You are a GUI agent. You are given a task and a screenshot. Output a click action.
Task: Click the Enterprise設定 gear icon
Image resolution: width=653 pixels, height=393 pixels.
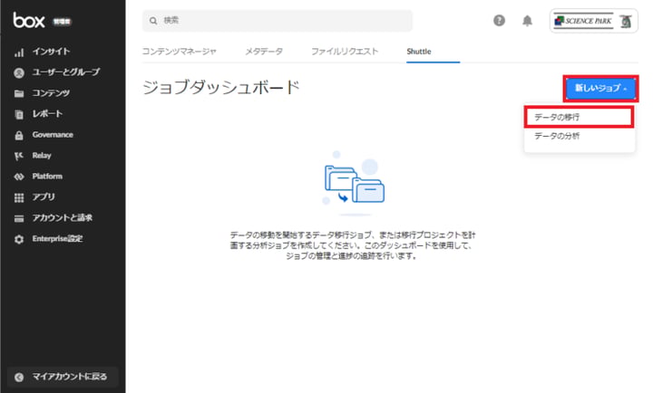coord(18,239)
